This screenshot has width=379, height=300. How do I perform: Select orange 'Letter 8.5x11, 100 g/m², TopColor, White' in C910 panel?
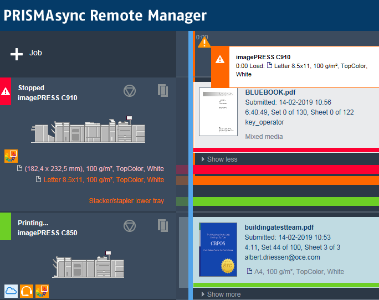(104, 180)
